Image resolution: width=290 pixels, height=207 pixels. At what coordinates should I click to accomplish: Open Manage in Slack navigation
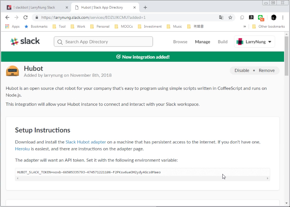tap(203, 42)
